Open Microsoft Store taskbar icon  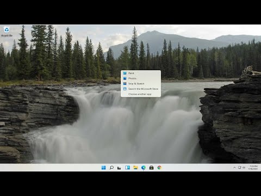point(151,168)
